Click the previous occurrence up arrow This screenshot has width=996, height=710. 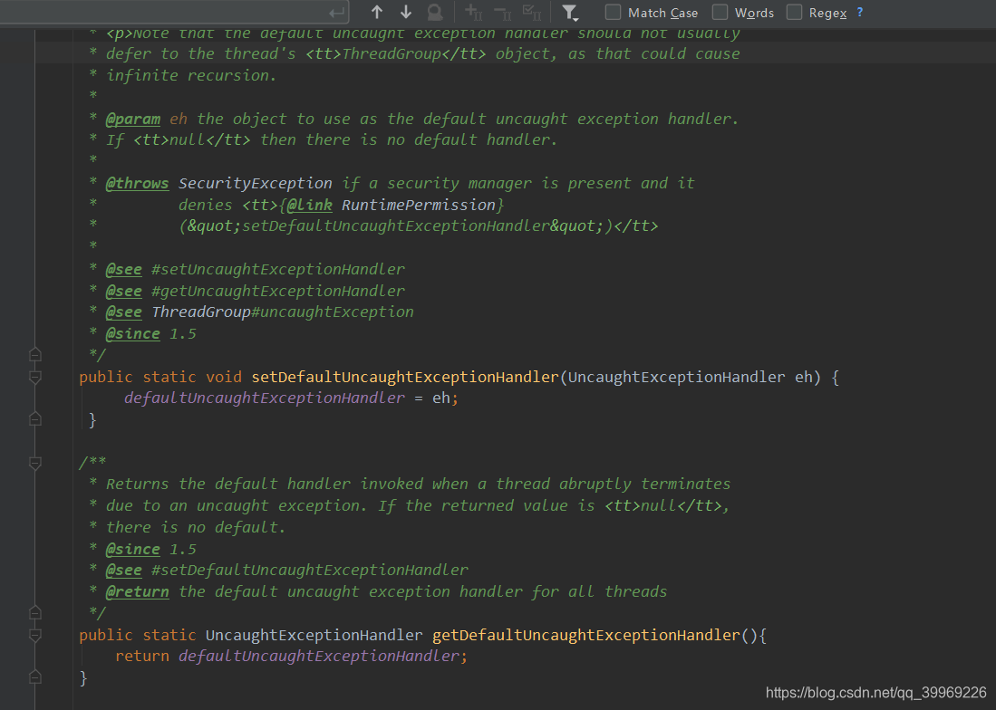376,12
